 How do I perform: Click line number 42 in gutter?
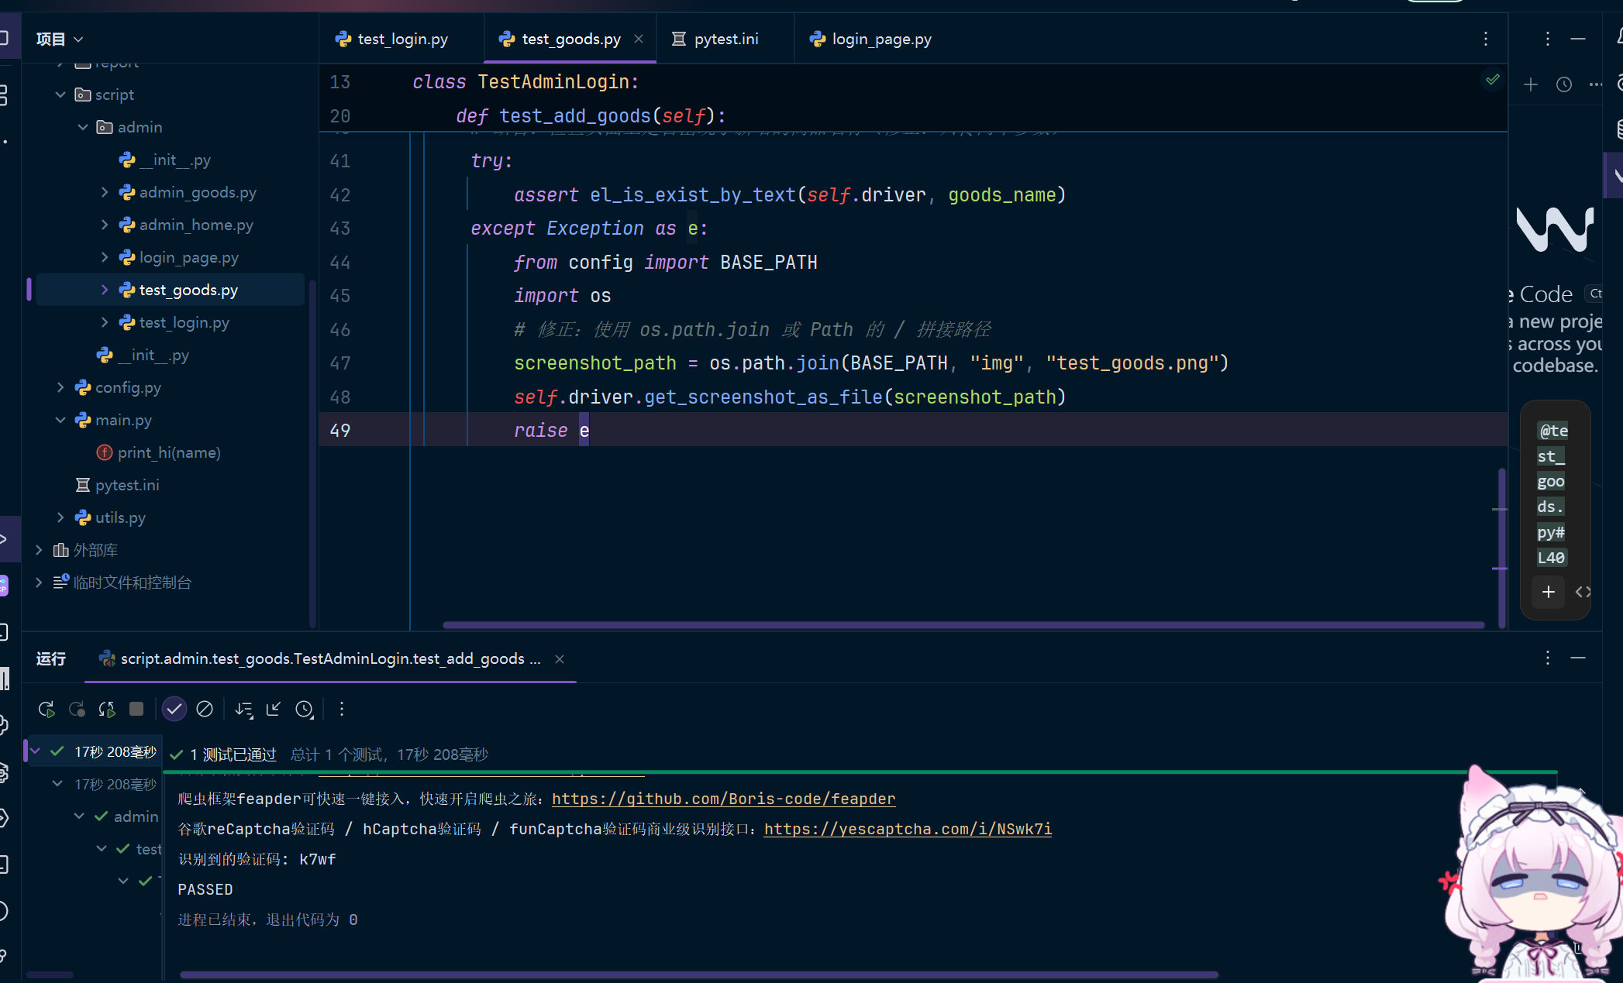(x=340, y=195)
